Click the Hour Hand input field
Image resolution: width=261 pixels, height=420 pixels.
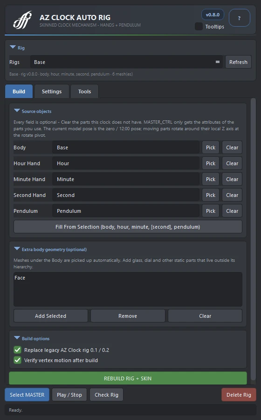(126, 163)
